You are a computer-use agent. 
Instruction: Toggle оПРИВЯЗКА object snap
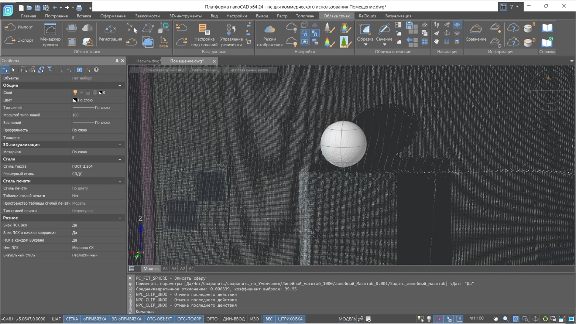[95, 319]
